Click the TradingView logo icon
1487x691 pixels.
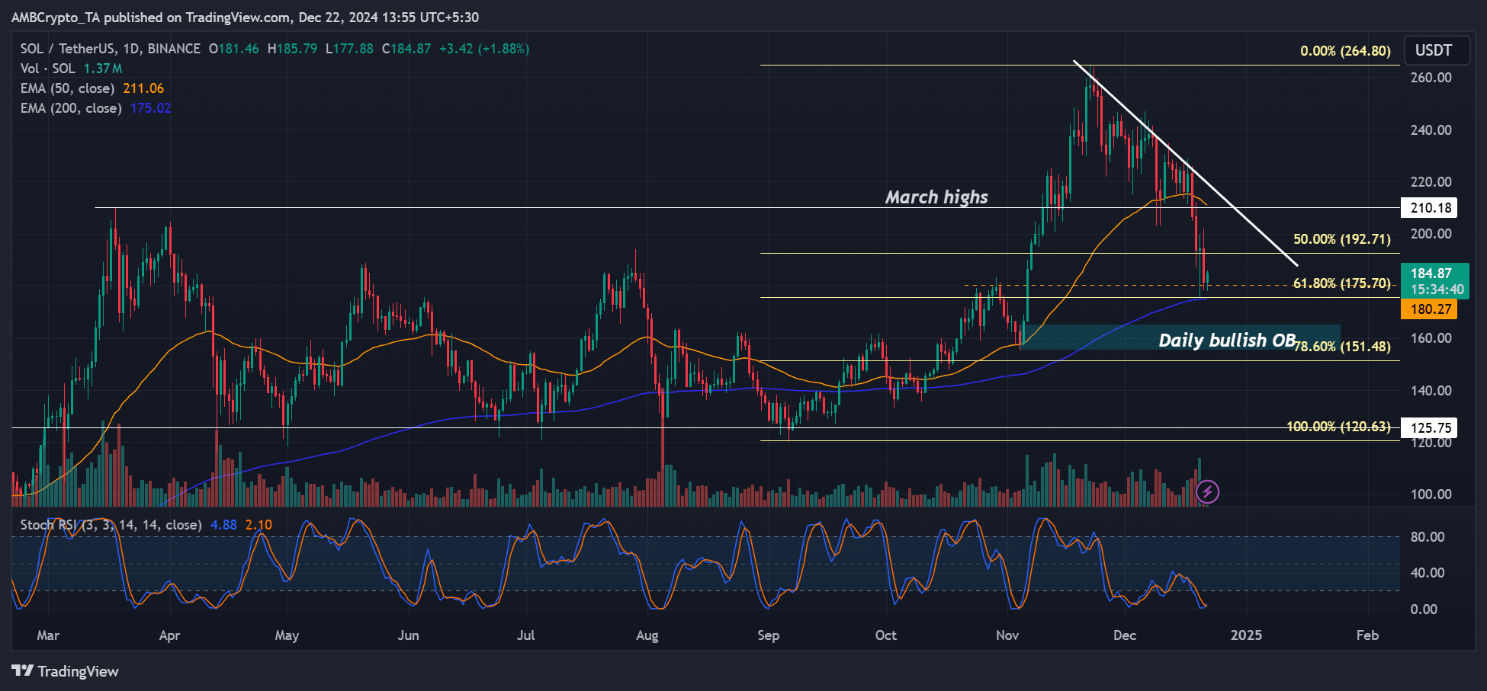pos(23,671)
